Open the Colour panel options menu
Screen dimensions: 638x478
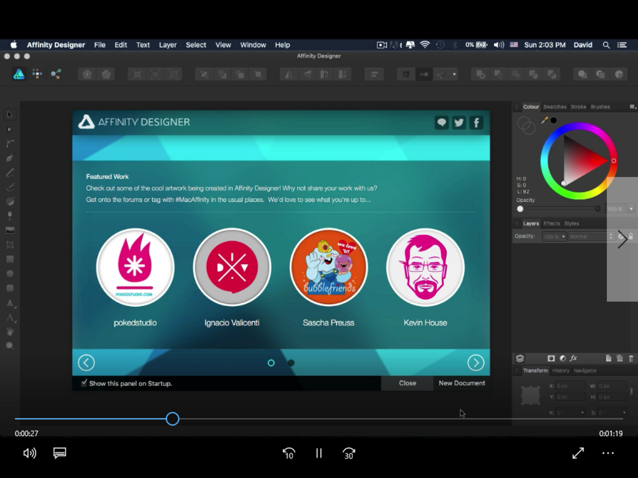pyautogui.click(x=632, y=107)
